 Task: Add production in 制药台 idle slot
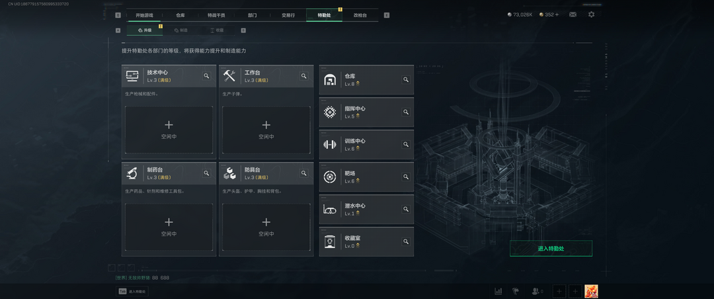[169, 227]
